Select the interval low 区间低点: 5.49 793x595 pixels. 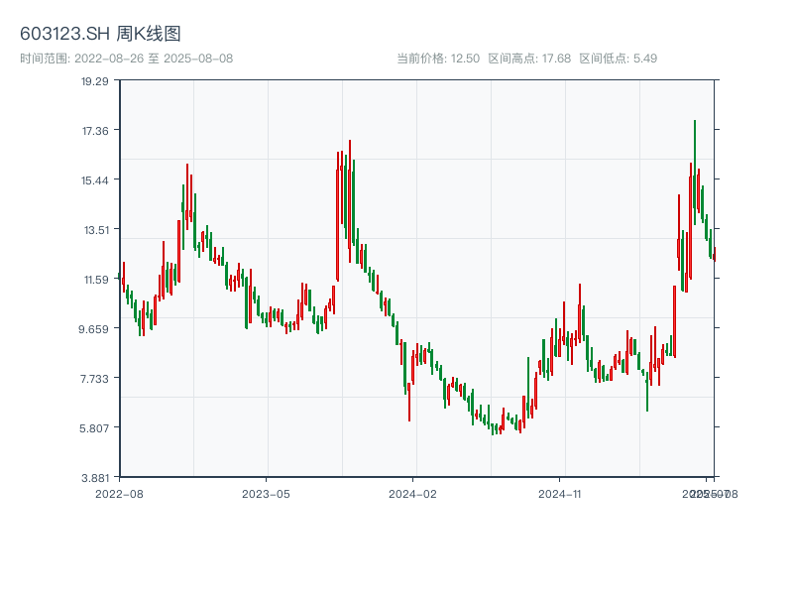618,59
